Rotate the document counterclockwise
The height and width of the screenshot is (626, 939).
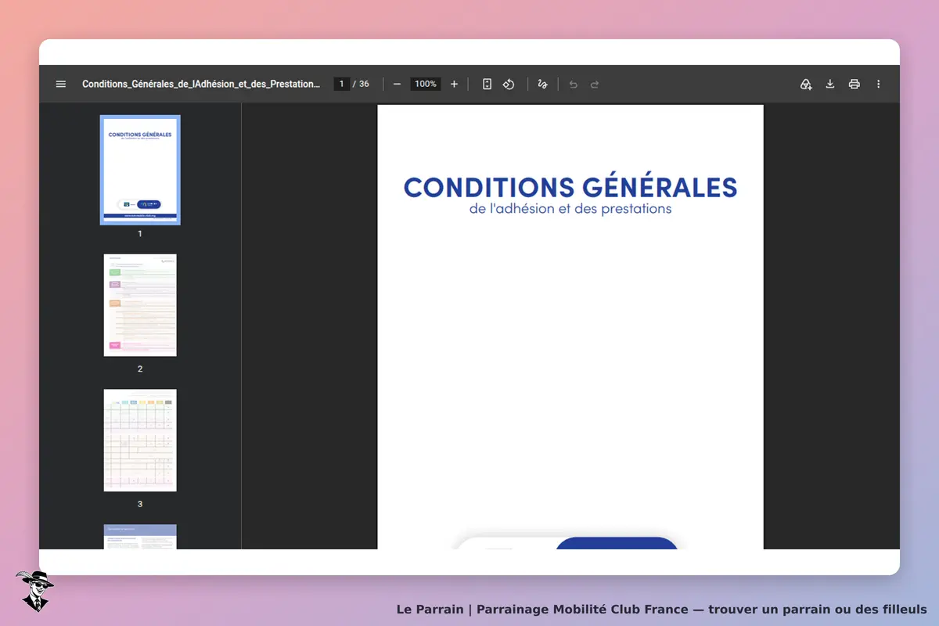coord(509,84)
